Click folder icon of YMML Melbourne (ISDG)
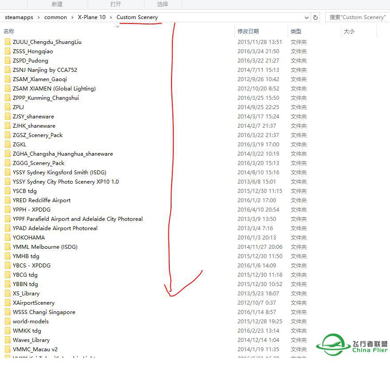This screenshot has height=365, width=390. [x=8, y=247]
